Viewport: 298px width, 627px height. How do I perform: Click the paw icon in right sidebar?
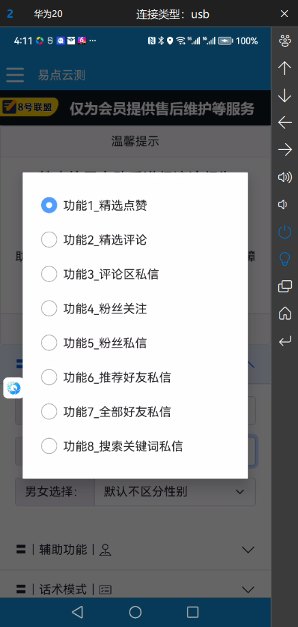point(285,40)
